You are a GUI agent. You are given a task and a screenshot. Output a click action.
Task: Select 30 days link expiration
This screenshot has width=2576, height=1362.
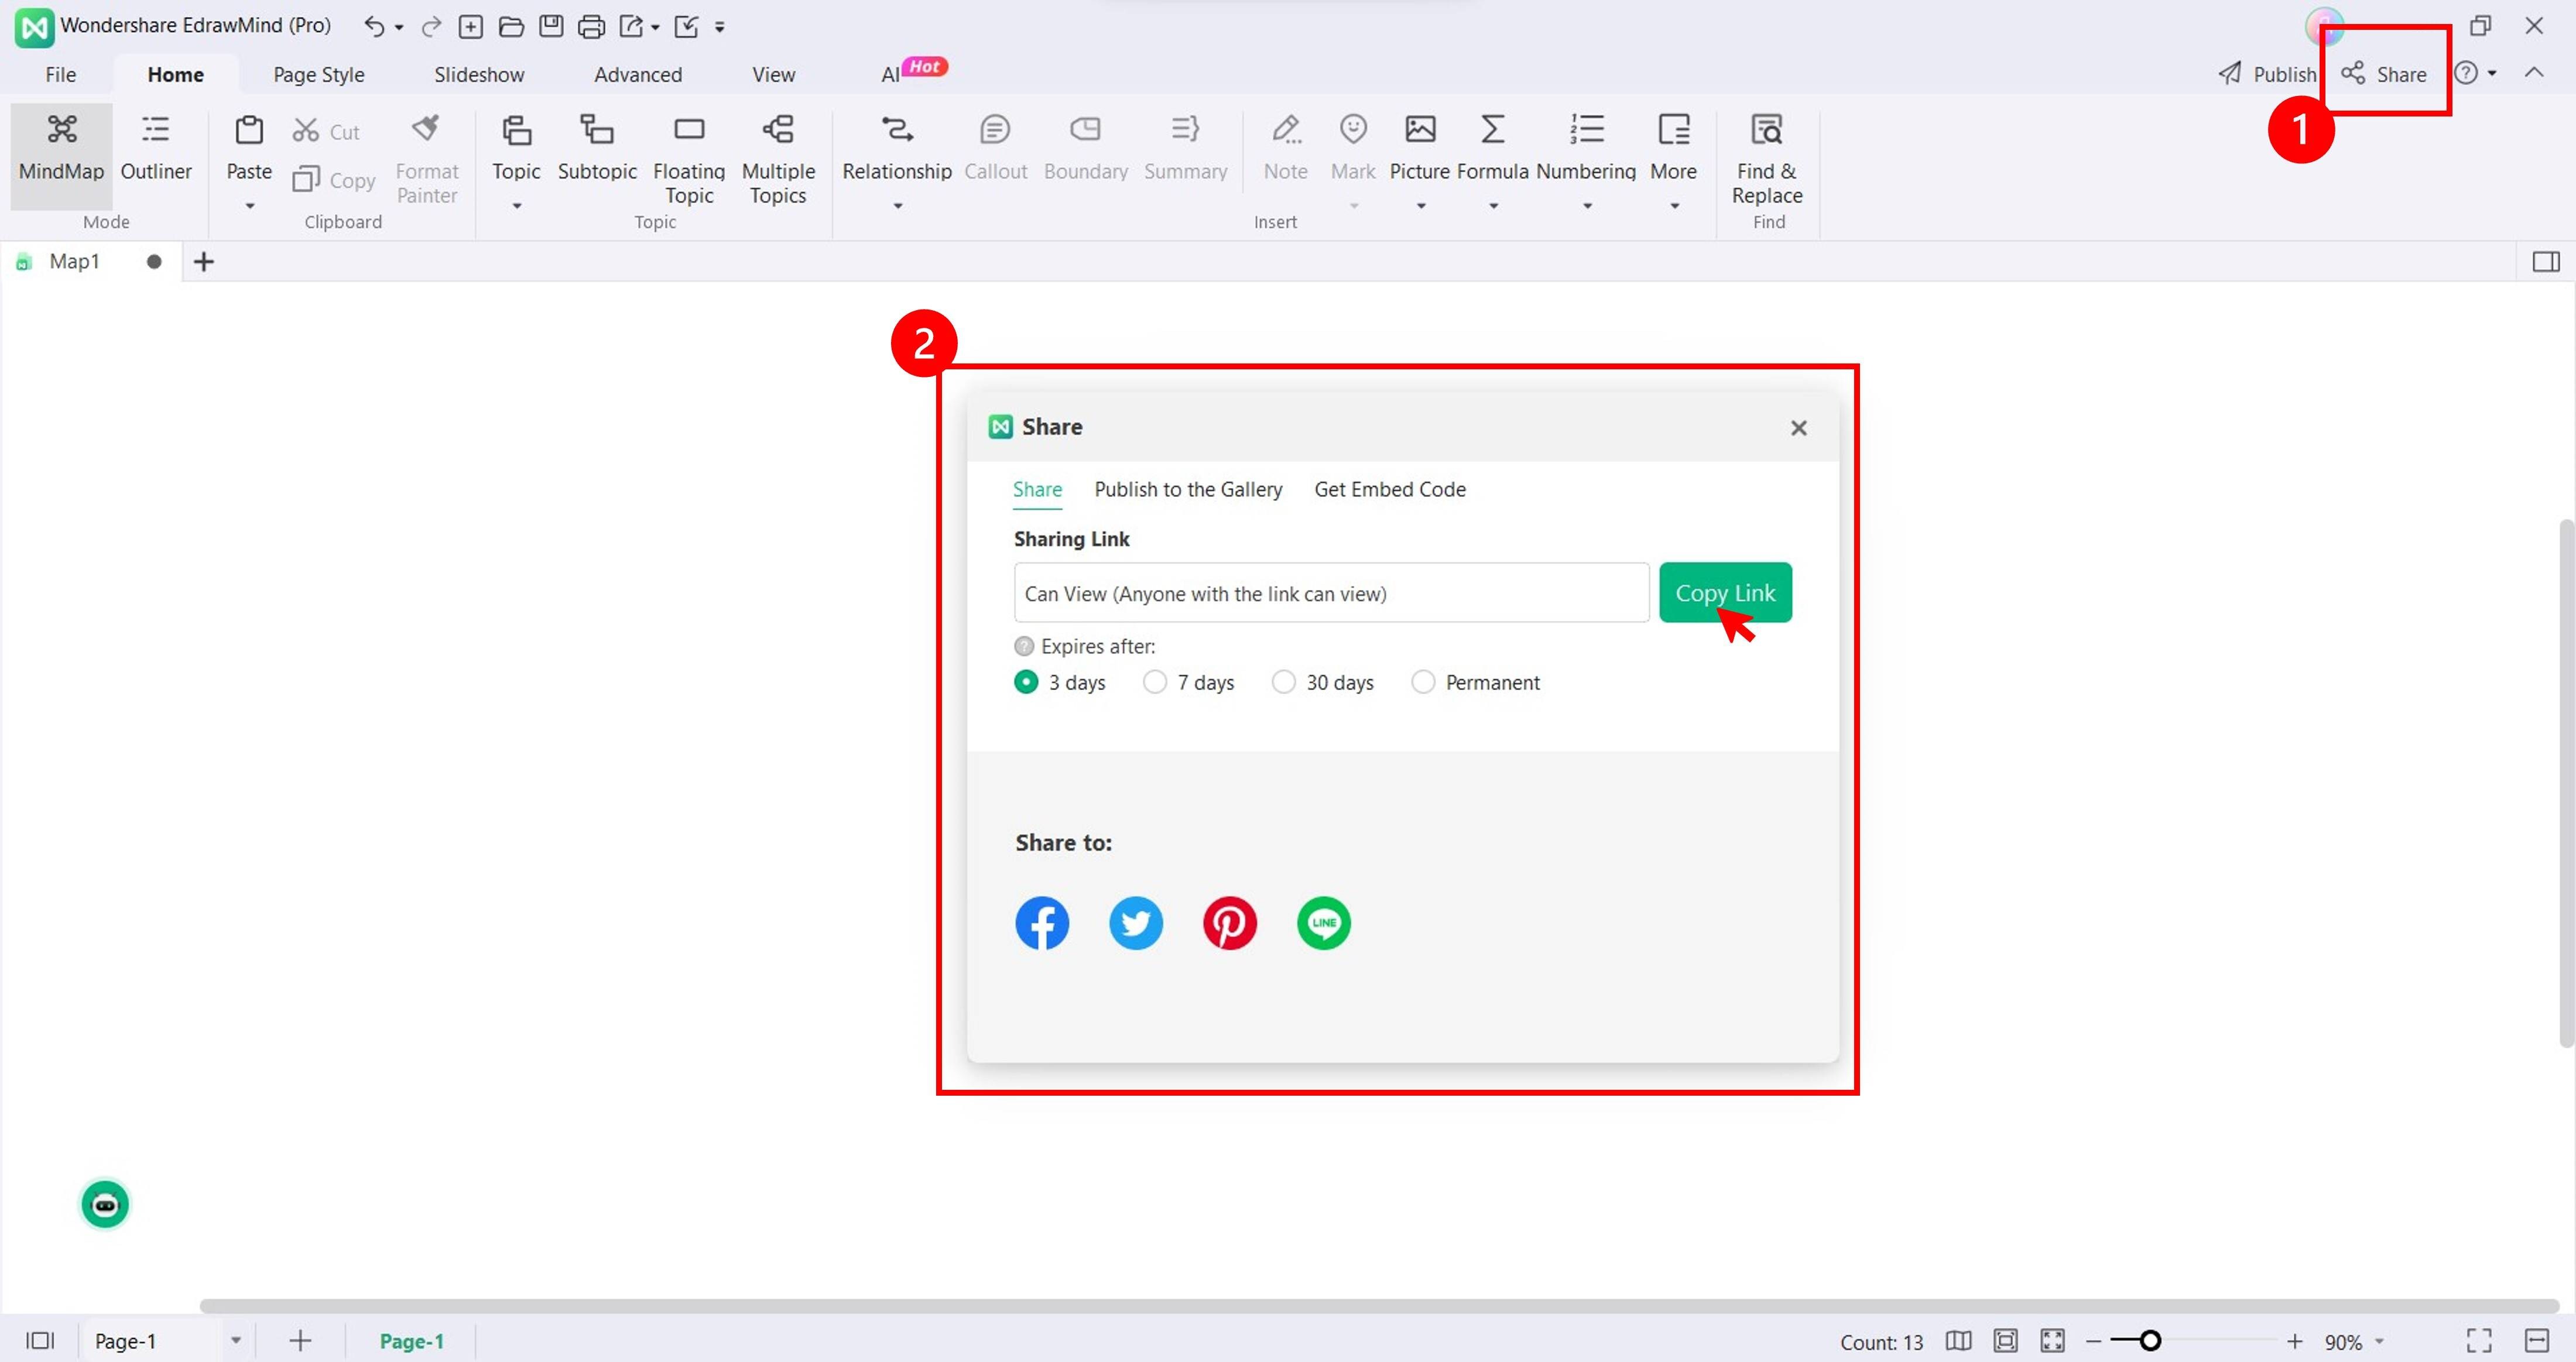[x=1283, y=682]
